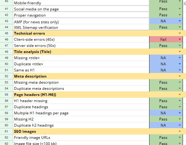Select row header 48
This screenshot has width=186, height=145.
[6, 52]
